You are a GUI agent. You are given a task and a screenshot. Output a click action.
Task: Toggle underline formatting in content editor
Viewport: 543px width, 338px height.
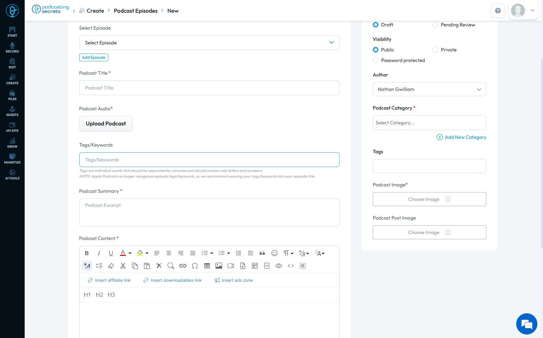(111, 253)
